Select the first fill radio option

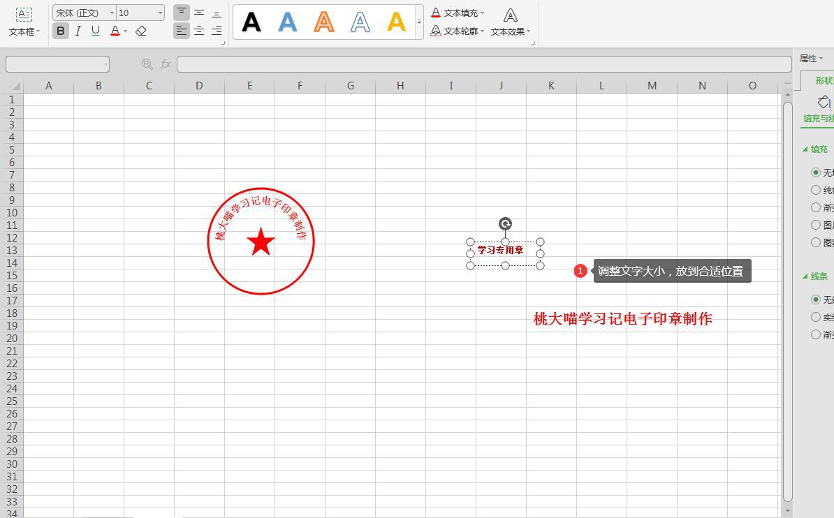coord(816,172)
